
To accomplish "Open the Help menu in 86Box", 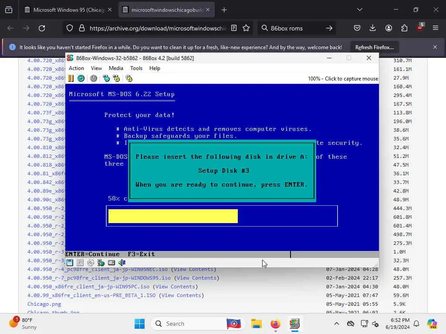I will point(155,68).
